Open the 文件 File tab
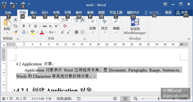193x102 pixels. coord(8,13)
